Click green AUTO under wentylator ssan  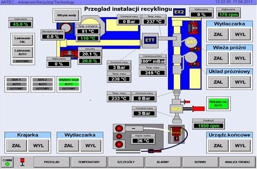tap(69, 84)
